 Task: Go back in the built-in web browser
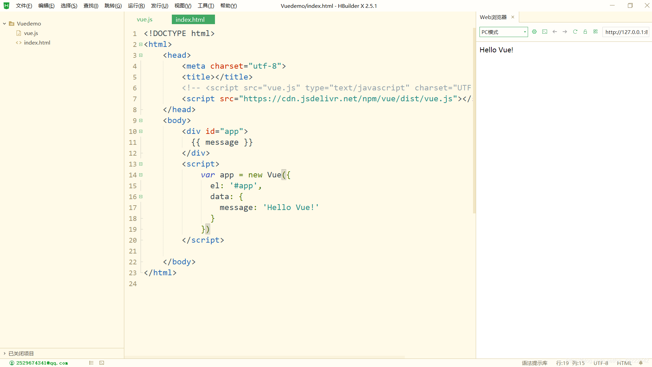pos(555,32)
